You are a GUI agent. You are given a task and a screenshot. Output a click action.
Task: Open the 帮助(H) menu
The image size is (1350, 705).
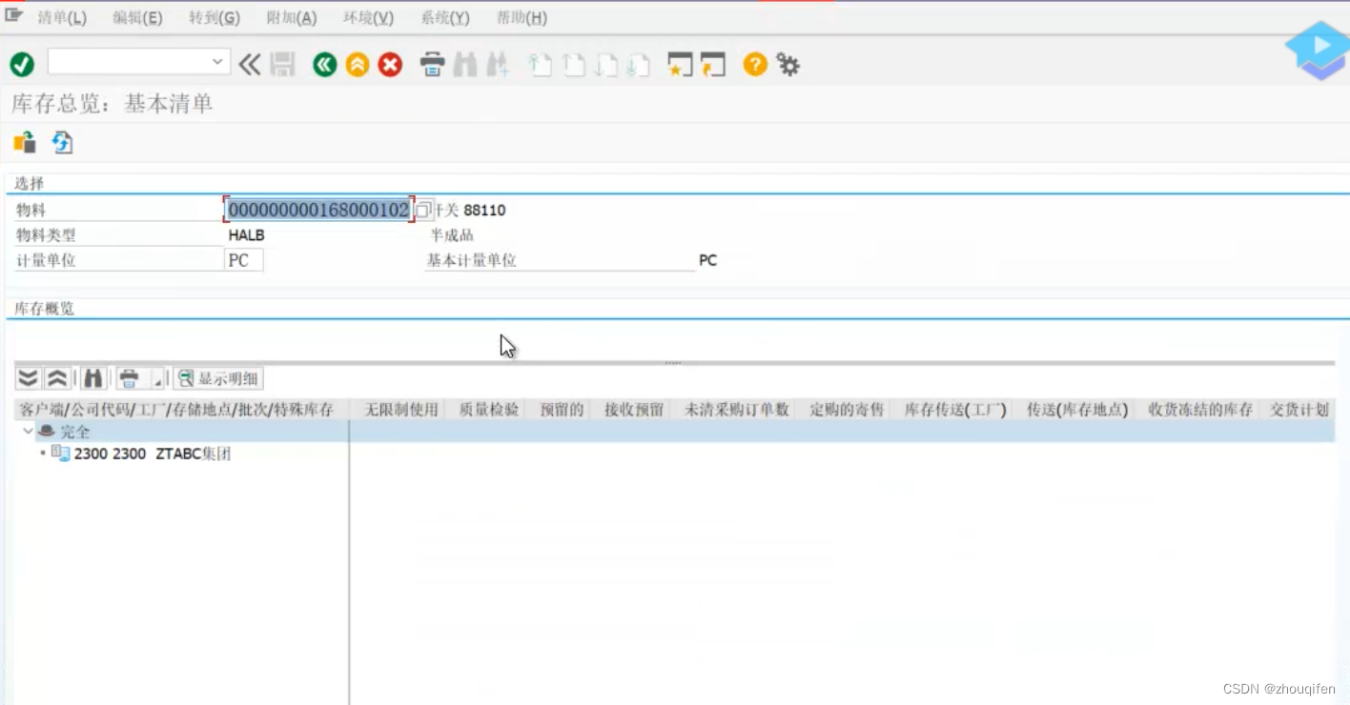pyautogui.click(x=522, y=18)
